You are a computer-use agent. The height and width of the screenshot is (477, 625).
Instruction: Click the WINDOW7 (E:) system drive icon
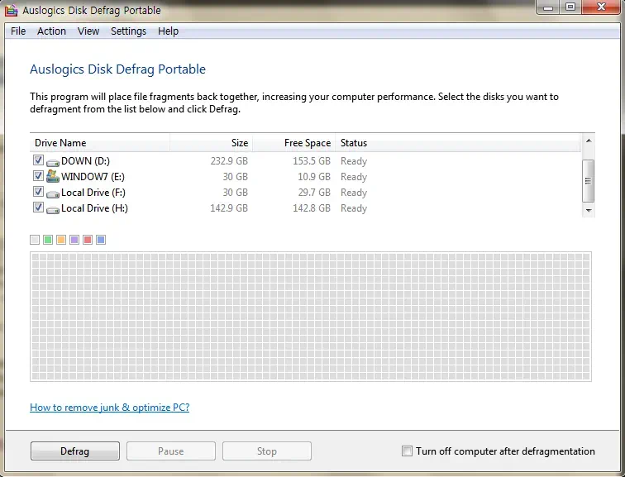point(53,176)
